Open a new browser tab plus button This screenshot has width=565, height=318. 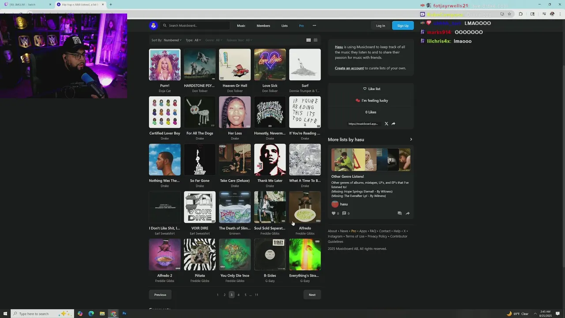[x=110, y=4]
